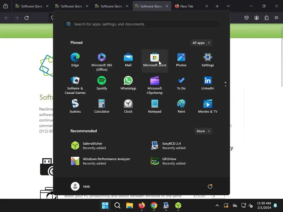Open File Explorer from taskbar

click(x=129, y=205)
